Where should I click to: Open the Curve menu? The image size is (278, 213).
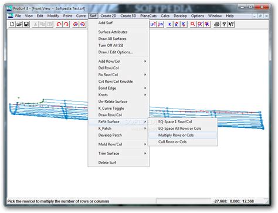(81, 16)
